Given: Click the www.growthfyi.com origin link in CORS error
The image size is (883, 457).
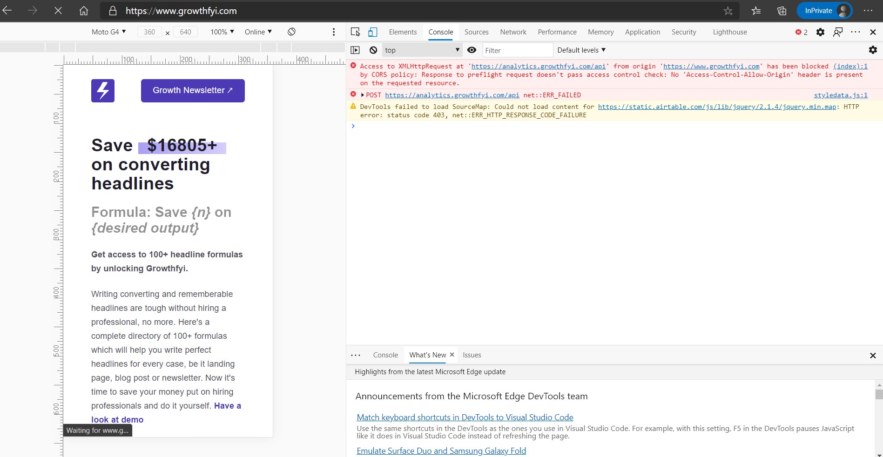Looking at the screenshot, I should click(x=711, y=66).
